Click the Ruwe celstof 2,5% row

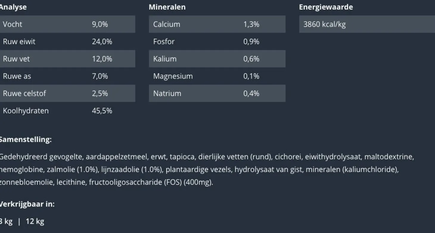click(x=67, y=93)
